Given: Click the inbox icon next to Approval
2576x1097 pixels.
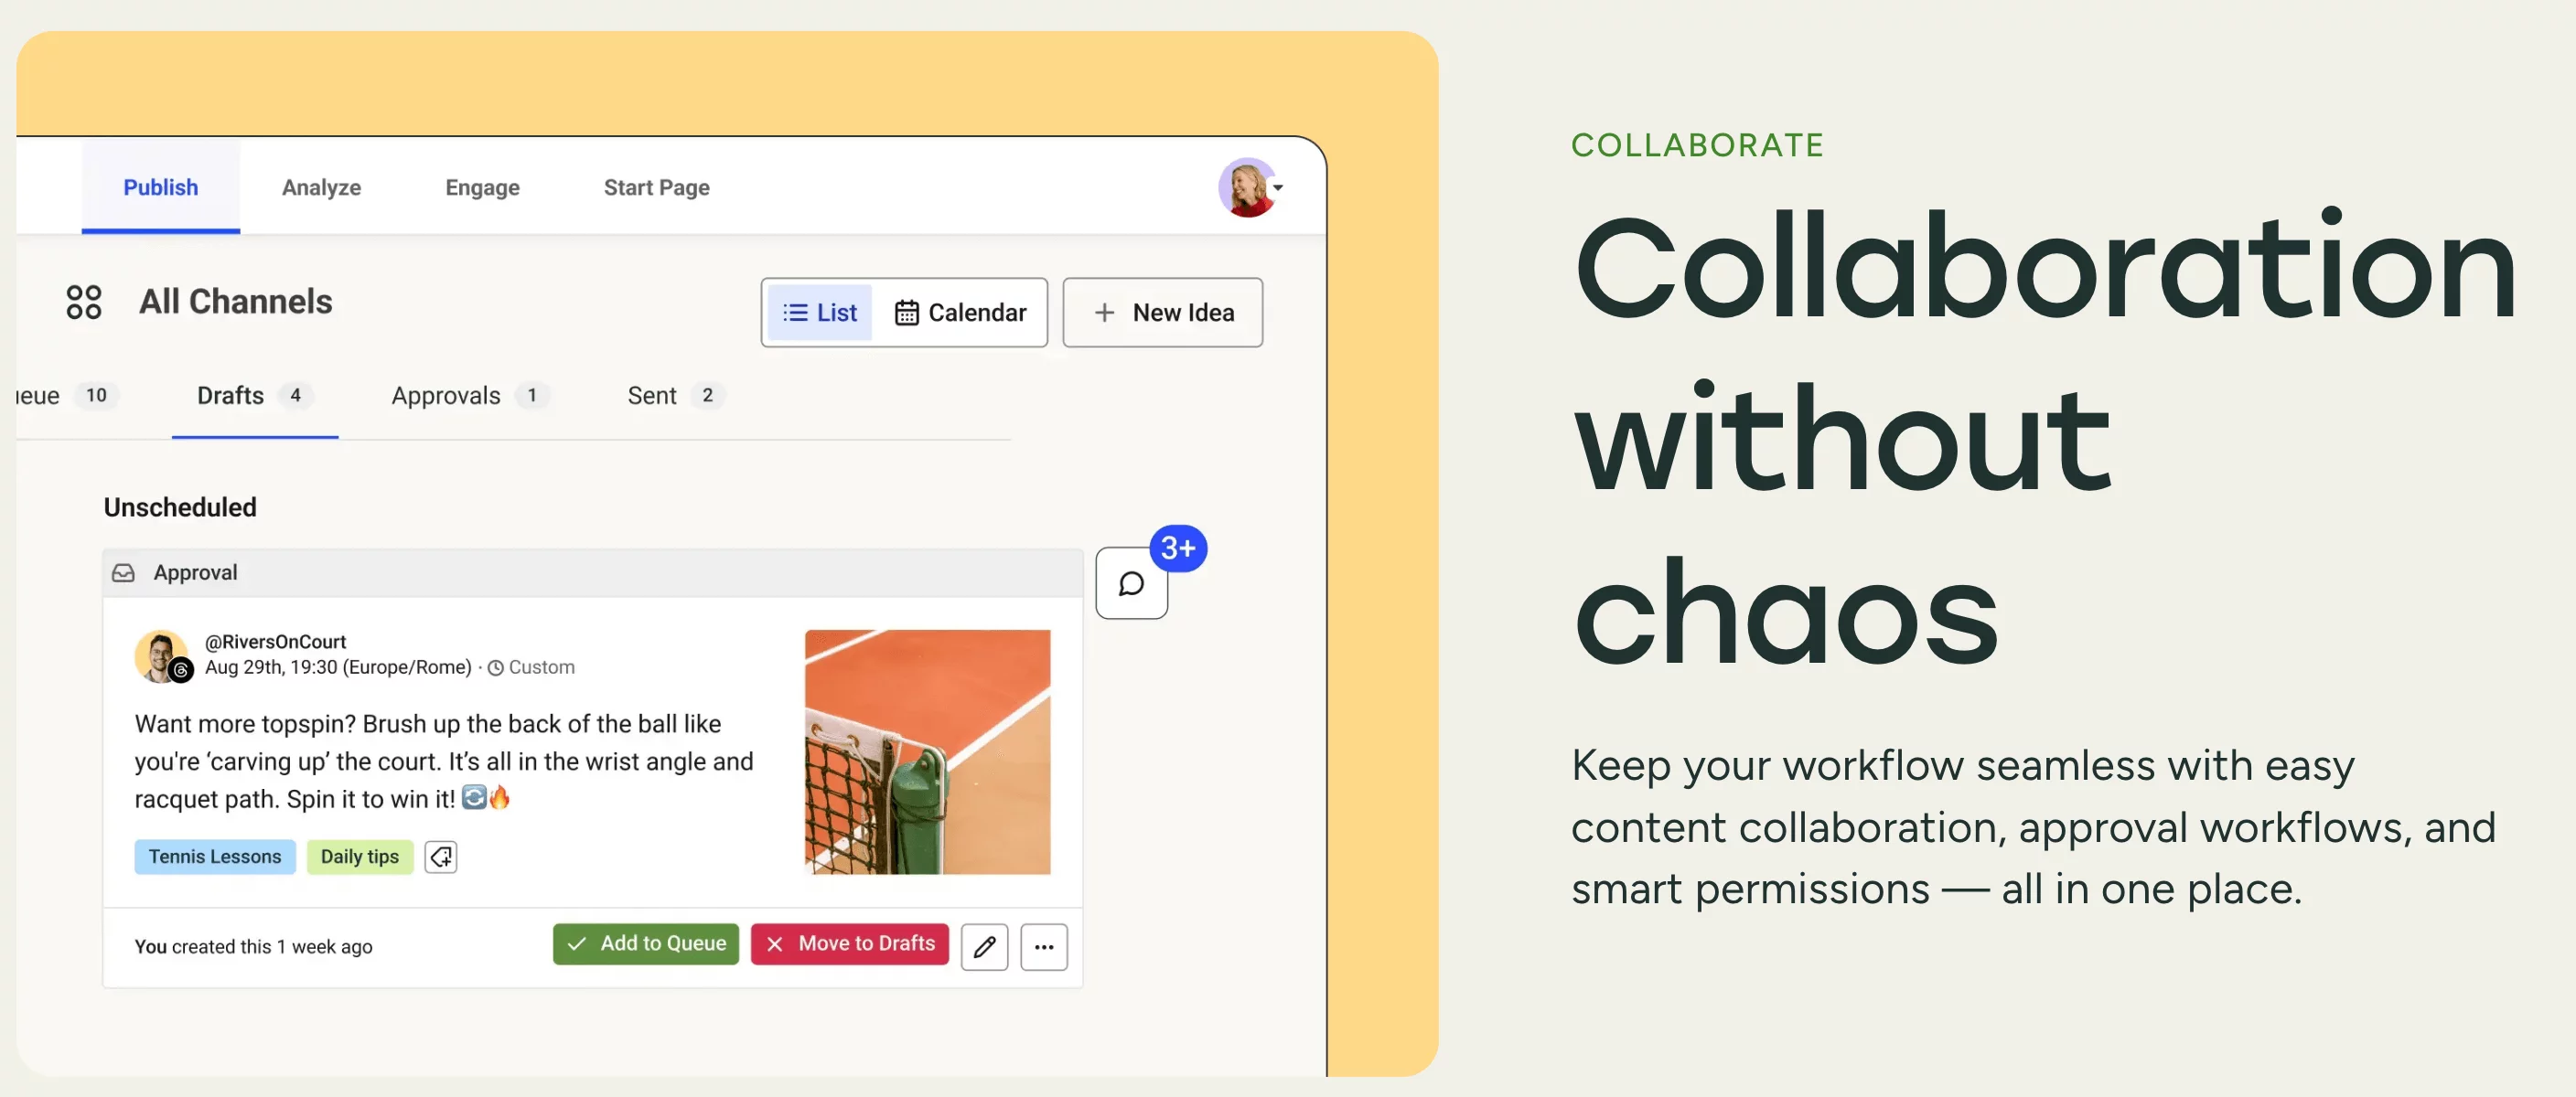Looking at the screenshot, I should click(x=123, y=572).
